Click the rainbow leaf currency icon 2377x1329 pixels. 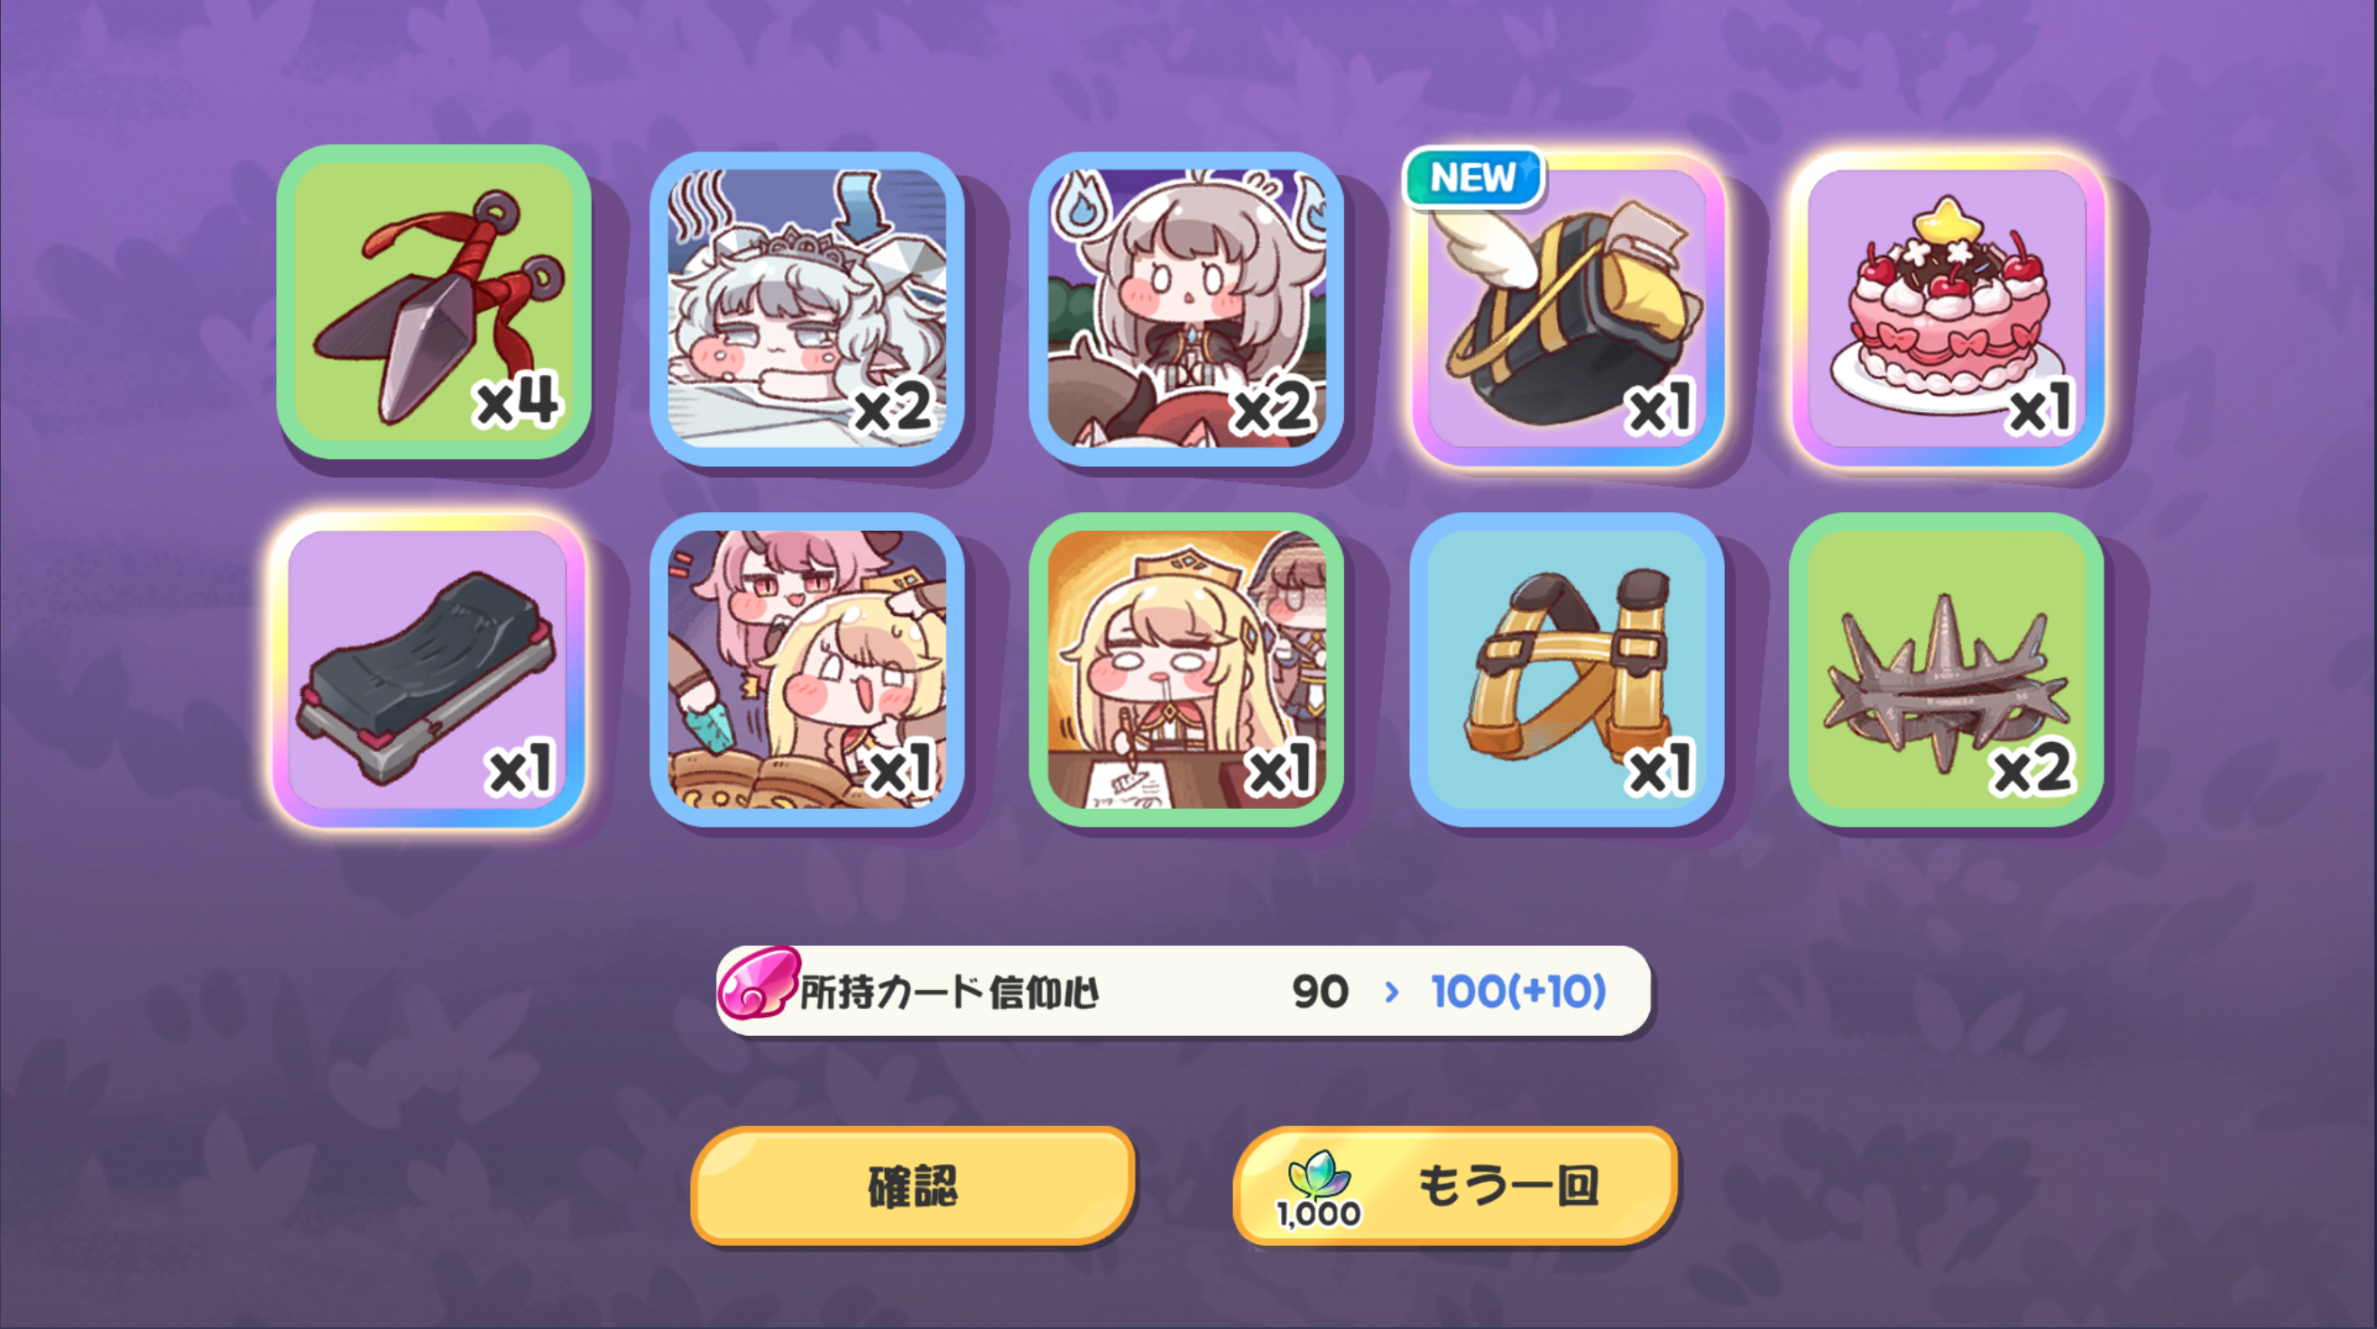(1321, 1173)
